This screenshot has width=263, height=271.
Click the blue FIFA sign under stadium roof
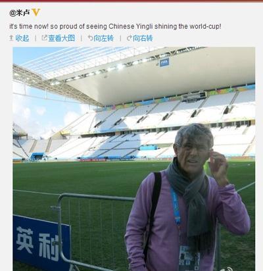[x=164, y=63]
